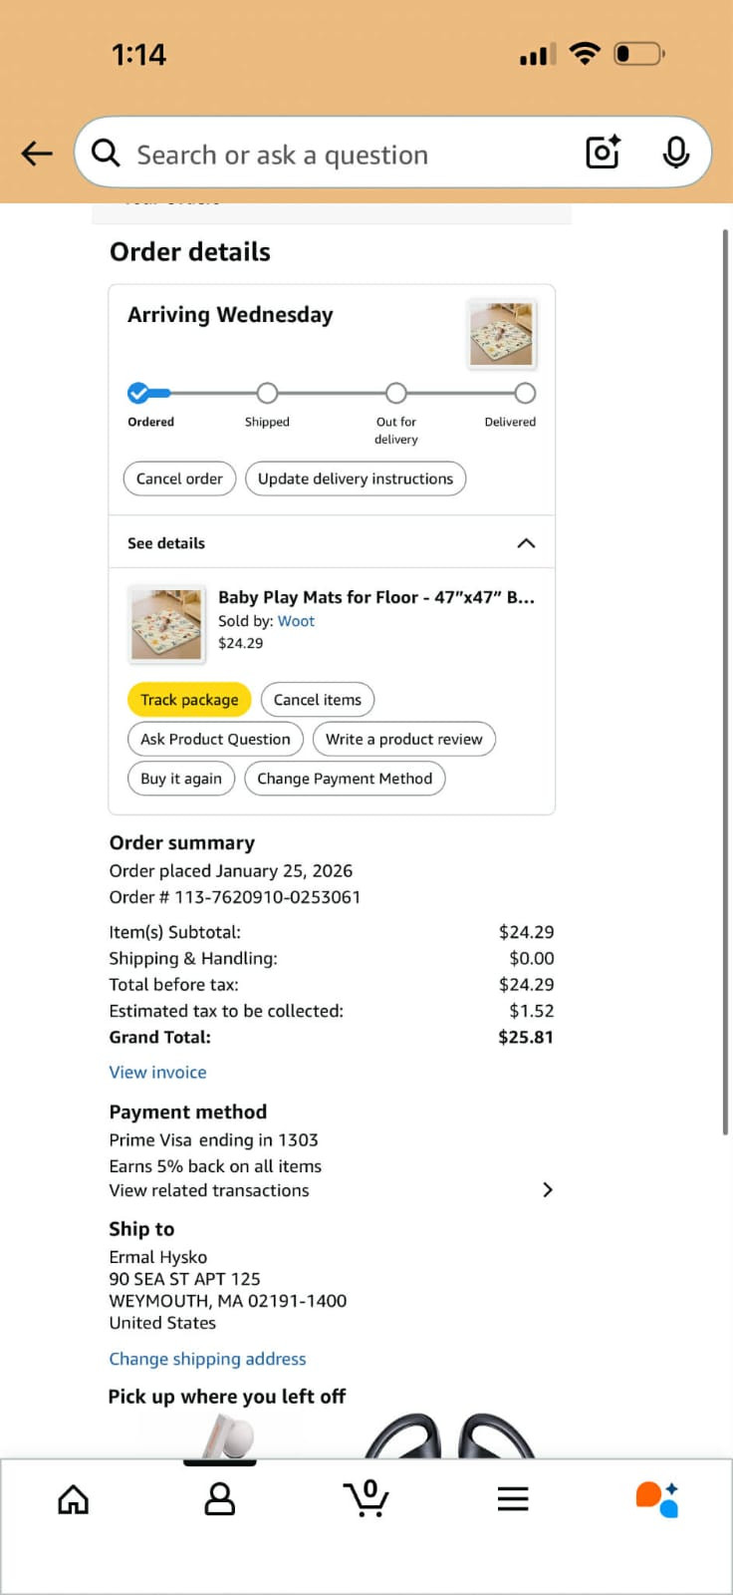Tap the baby play mat product thumbnail

[166, 624]
